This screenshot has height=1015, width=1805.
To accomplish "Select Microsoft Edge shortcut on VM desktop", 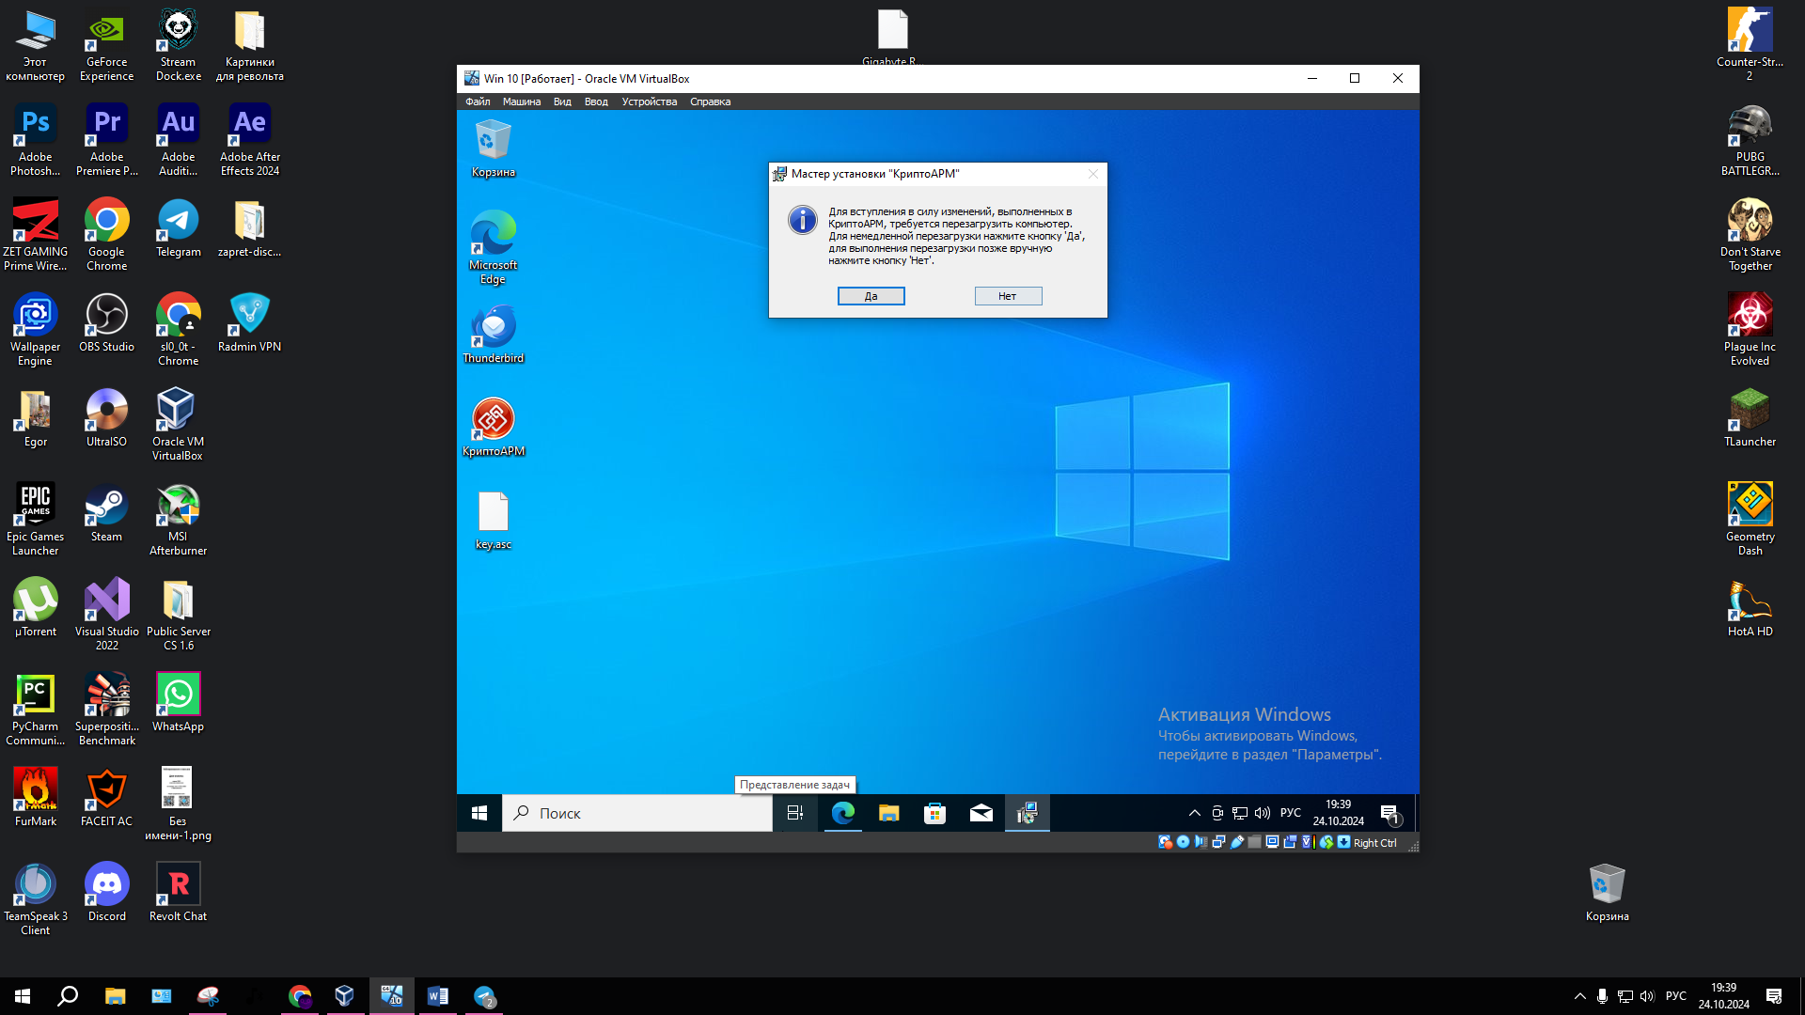I will pyautogui.click(x=493, y=246).
